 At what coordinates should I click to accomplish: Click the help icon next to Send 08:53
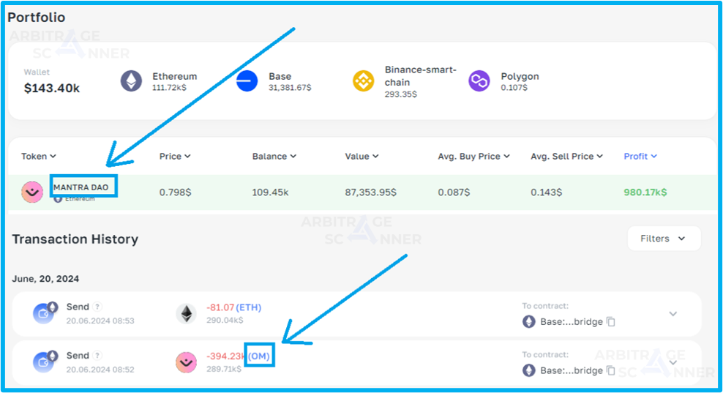(x=97, y=307)
